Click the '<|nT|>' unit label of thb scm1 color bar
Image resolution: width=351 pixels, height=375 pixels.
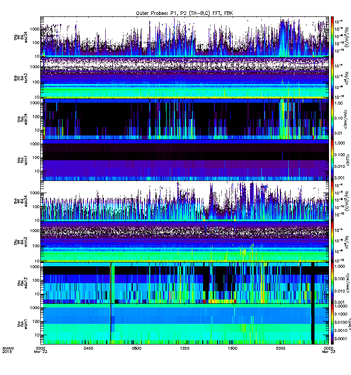click(x=348, y=160)
